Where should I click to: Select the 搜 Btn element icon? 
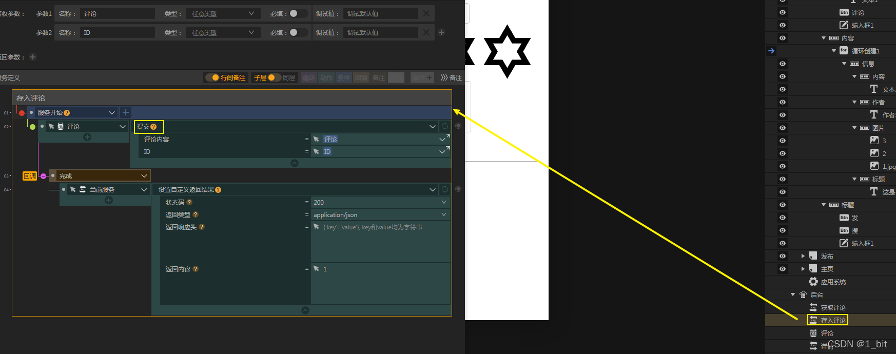[x=844, y=230]
